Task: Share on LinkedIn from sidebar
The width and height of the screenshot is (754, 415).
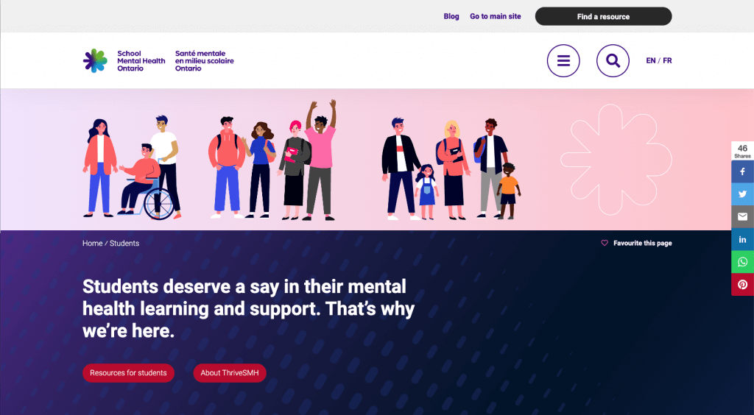Action: click(742, 239)
